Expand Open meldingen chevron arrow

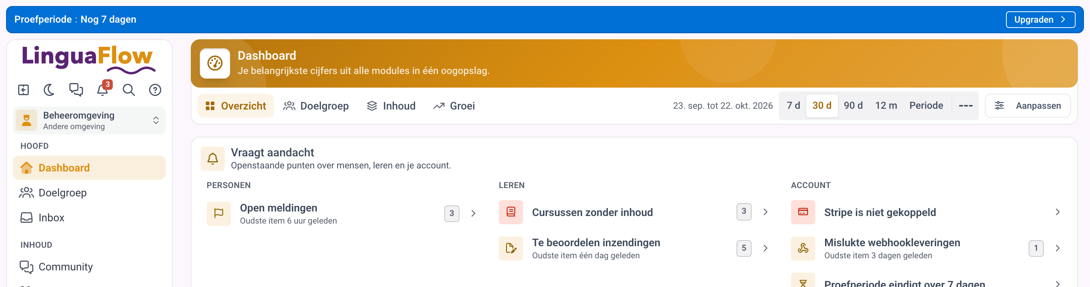[x=473, y=214]
